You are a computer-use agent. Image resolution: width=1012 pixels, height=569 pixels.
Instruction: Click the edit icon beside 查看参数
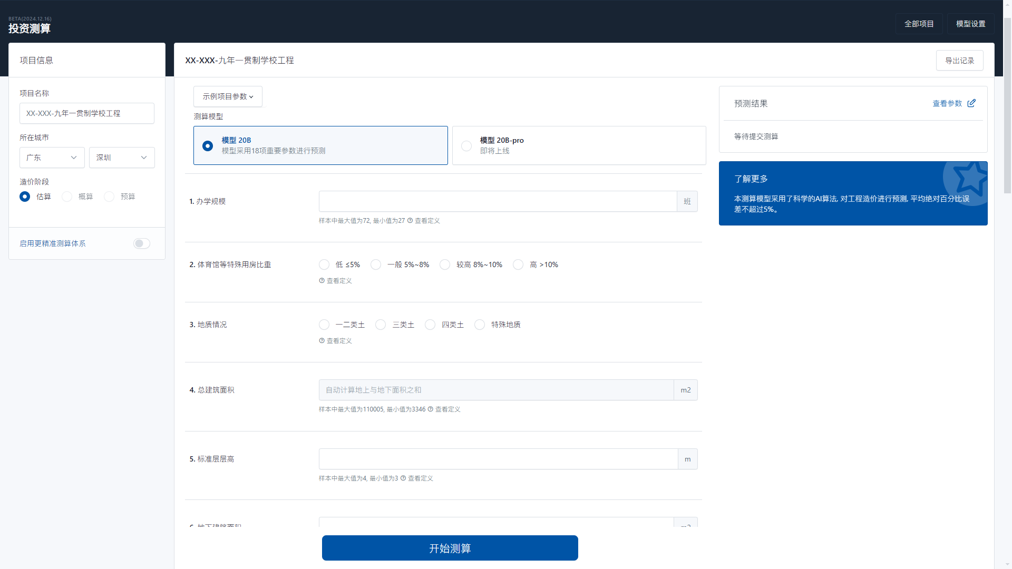click(x=971, y=103)
